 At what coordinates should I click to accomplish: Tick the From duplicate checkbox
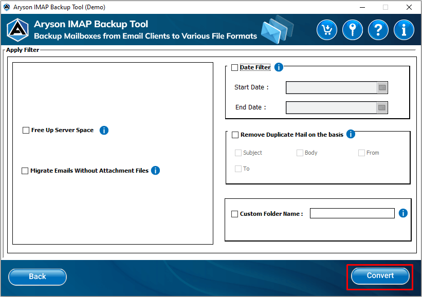click(x=361, y=153)
